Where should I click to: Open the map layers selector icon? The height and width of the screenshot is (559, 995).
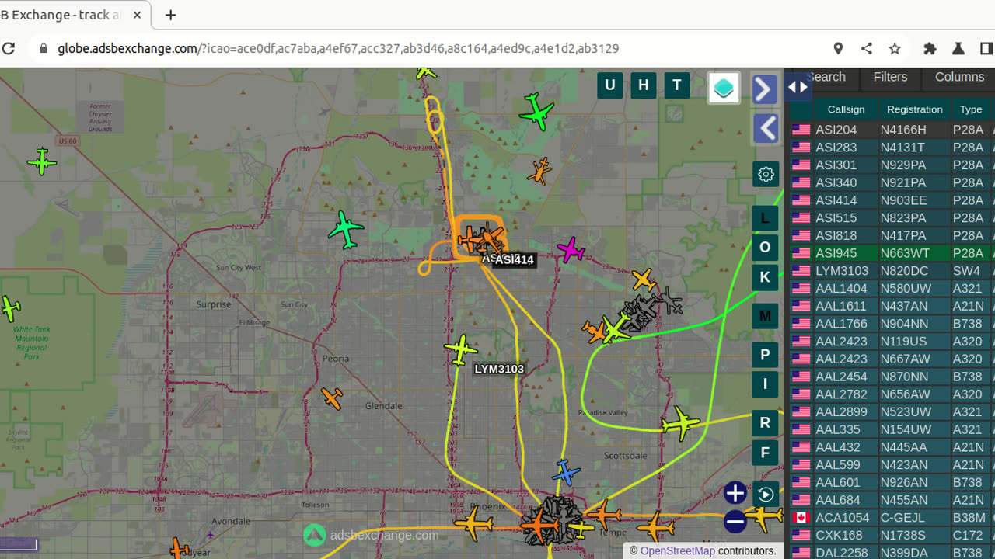[724, 88]
